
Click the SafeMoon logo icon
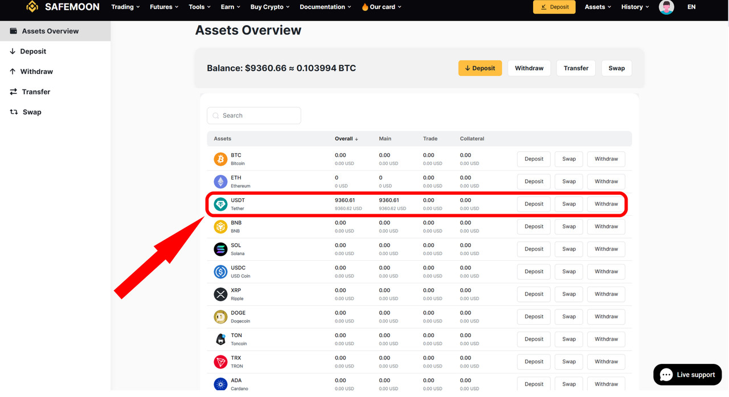pos(32,7)
